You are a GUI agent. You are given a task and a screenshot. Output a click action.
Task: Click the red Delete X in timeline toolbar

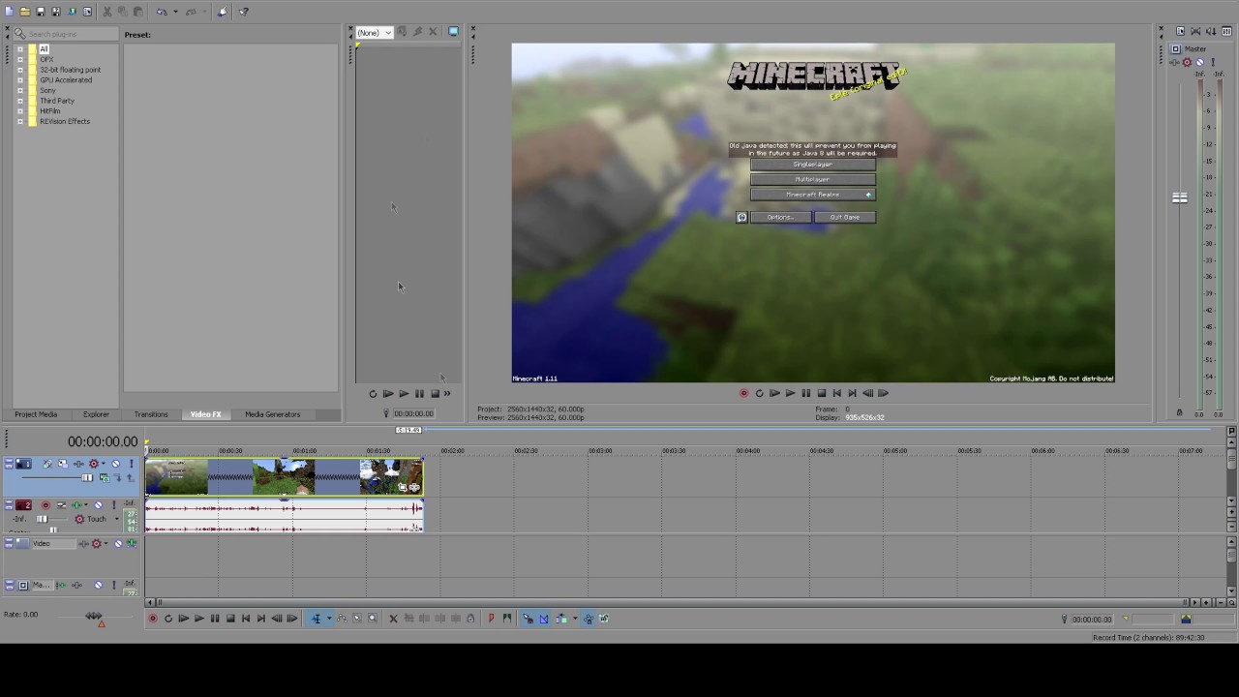(393, 619)
